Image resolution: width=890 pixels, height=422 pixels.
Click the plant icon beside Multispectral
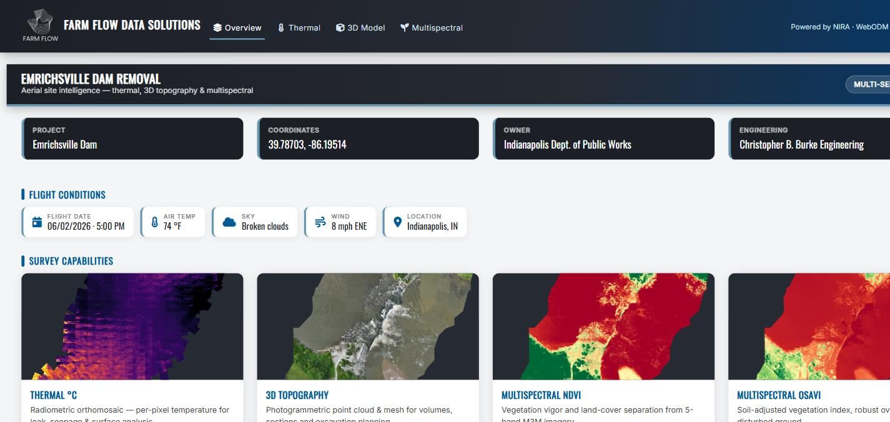pos(405,27)
